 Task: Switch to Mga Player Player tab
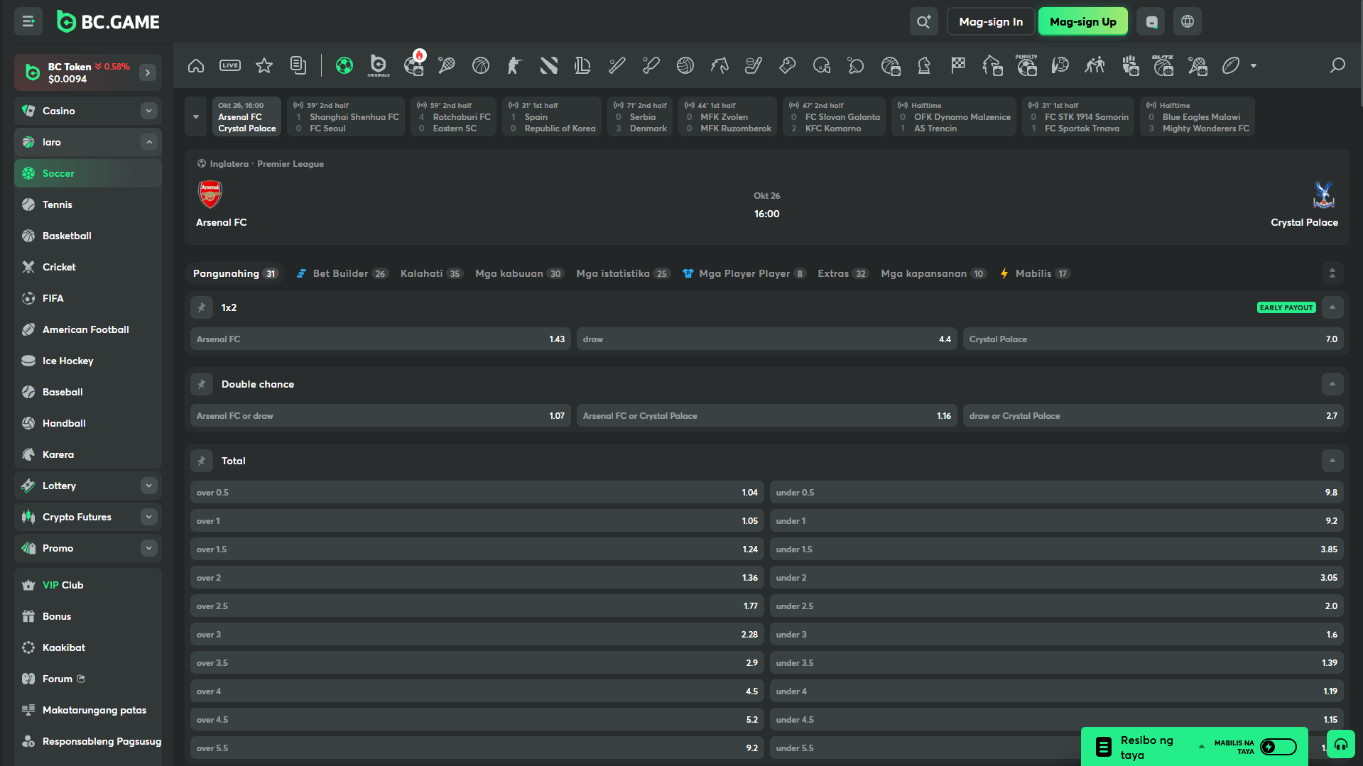coord(744,273)
